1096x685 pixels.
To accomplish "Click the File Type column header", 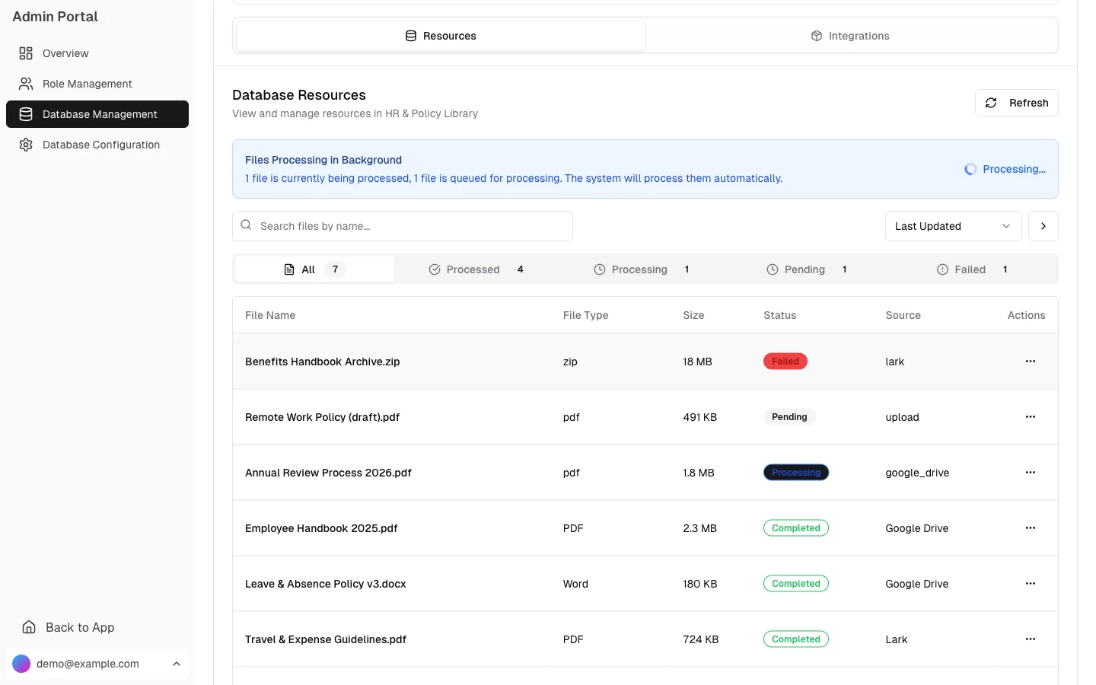I will 585,315.
